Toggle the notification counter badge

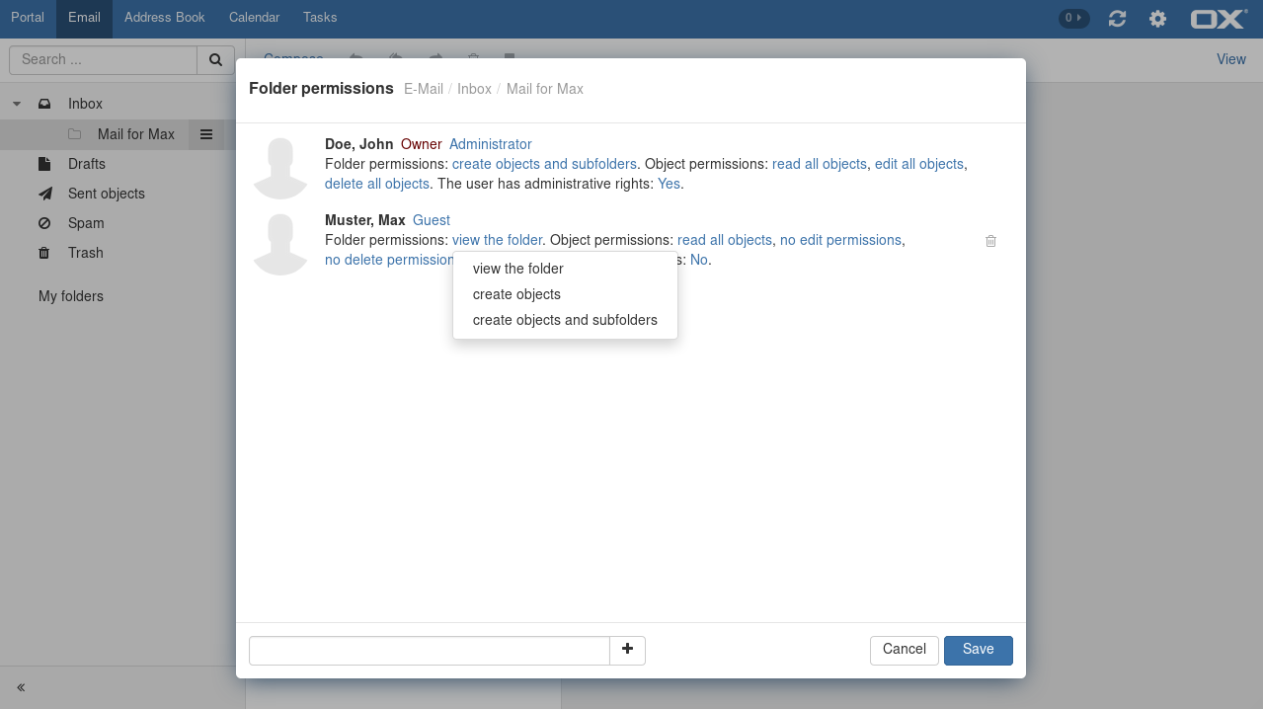(x=1073, y=18)
